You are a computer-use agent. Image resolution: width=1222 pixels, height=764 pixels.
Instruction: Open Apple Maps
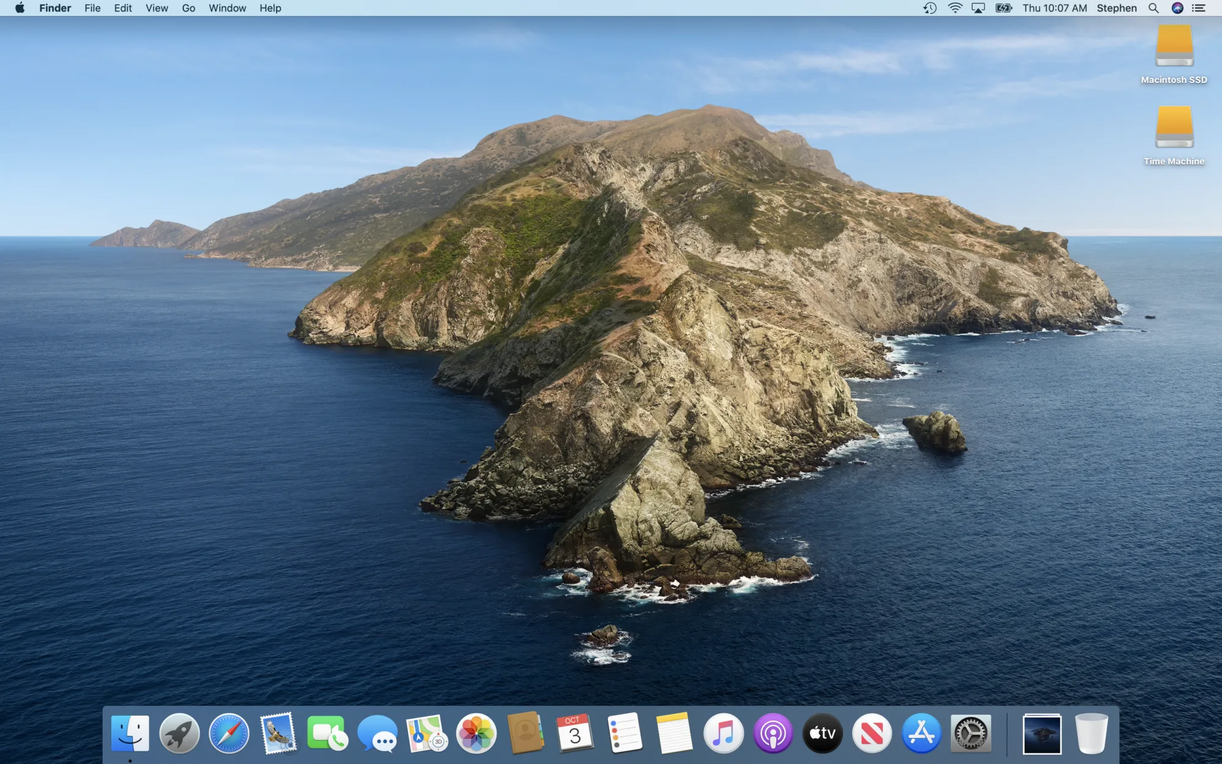(426, 733)
